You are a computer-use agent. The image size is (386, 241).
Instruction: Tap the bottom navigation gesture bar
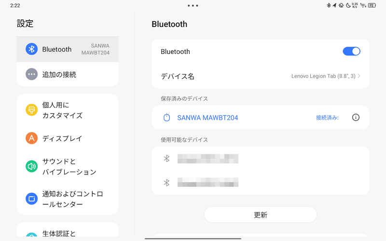pyautogui.click(x=193, y=238)
